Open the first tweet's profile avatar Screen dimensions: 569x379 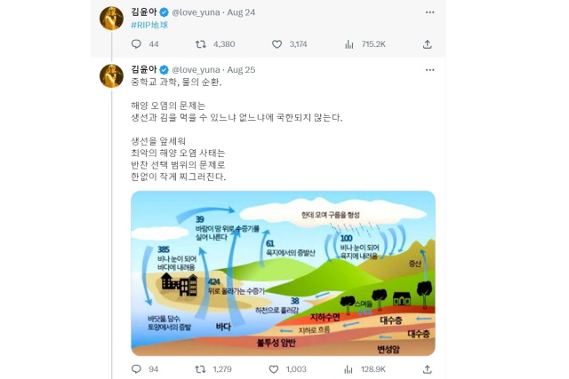[111, 18]
